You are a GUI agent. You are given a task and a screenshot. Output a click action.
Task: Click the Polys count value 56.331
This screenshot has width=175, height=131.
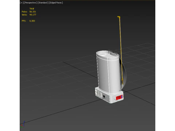(32, 12)
